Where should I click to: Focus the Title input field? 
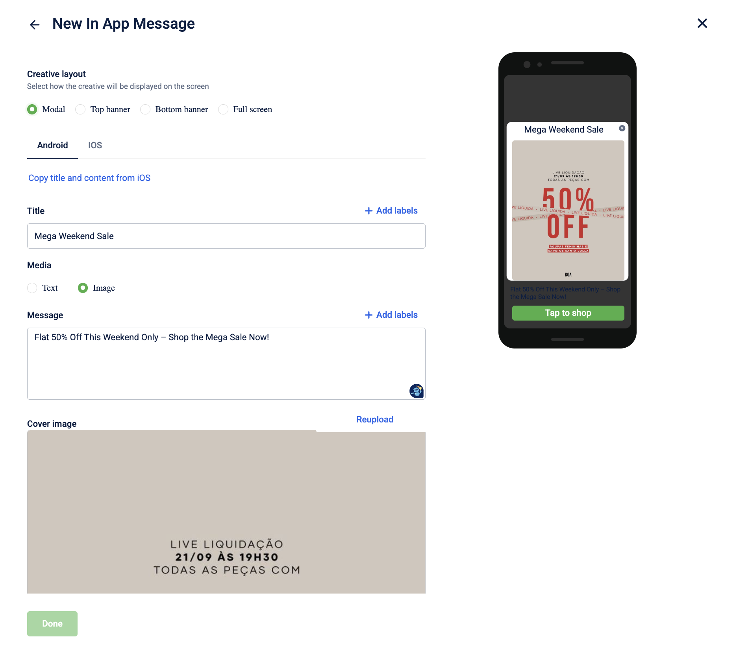click(226, 236)
